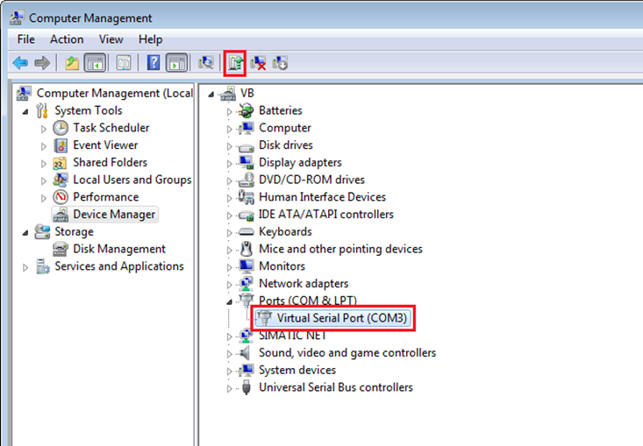Open the Help menu

click(x=150, y=39)
